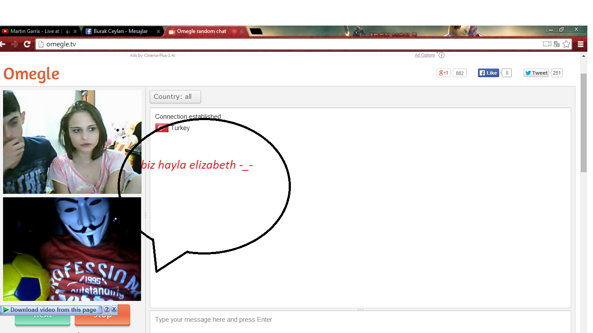
Task: Click the Tweet button
Action: pyautogui.click(x=537, y=73)
